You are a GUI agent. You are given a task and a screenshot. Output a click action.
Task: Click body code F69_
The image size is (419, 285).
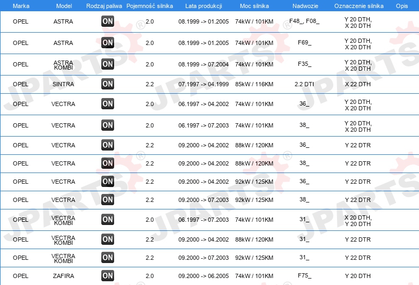coord(304,42)
